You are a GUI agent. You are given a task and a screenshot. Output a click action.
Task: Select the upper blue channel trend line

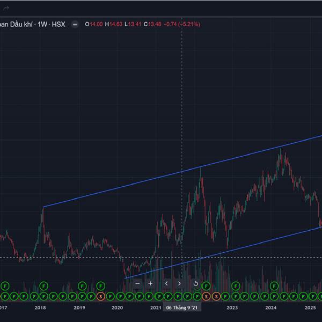[x=182, y=171]
